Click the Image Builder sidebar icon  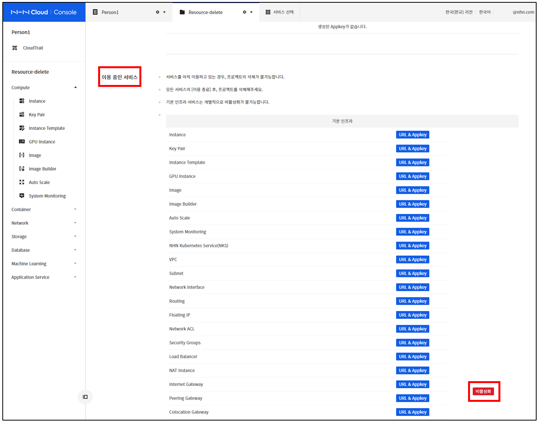(x=22, y=169)
